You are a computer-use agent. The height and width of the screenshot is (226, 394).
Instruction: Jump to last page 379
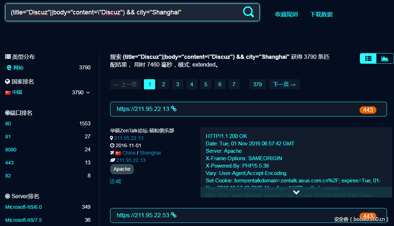click(x=258, y=84)
